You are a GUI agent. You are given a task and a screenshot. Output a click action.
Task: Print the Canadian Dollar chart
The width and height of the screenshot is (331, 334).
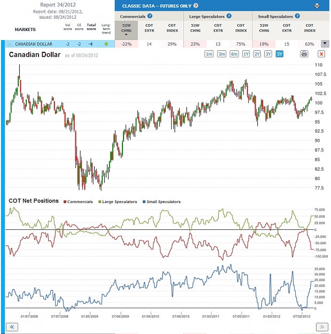pyautogui.click(x=304, y=54)
